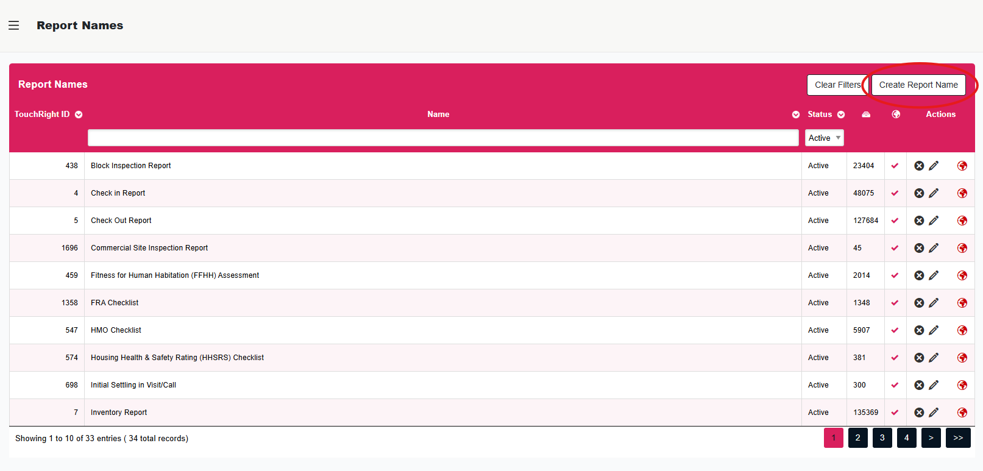Toggle the checkmark for Commercial Site Inspection Report
Screen dimensions: 983x471
click(895, 248)
